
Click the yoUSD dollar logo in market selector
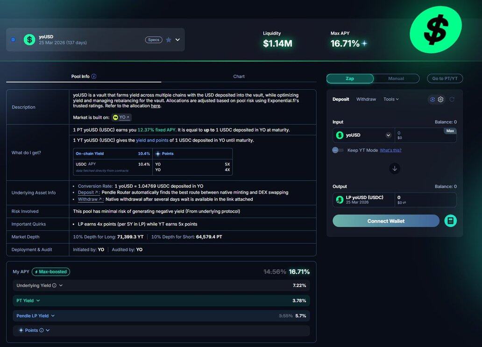(x=29, y=40)
